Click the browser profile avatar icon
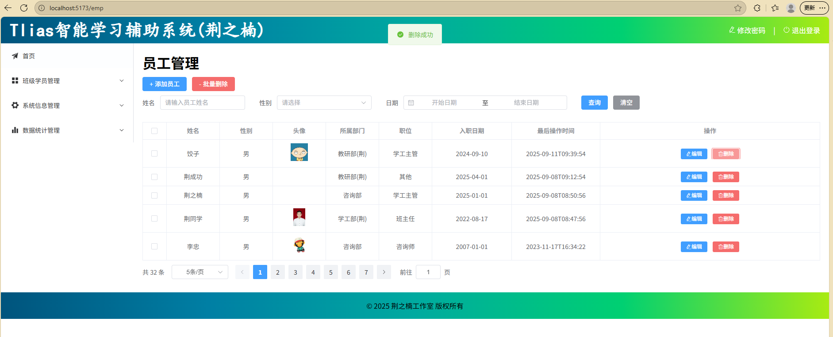This screenshot has height=337, width=833. [x=791, y=8]
